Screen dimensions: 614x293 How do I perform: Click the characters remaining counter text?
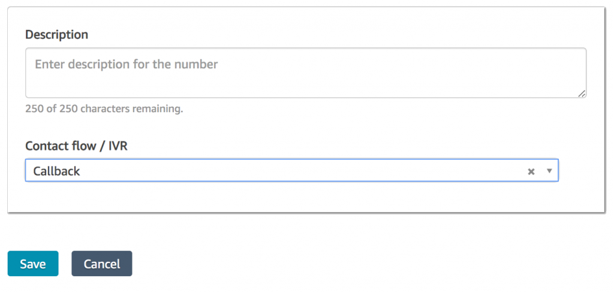(104, 109)
